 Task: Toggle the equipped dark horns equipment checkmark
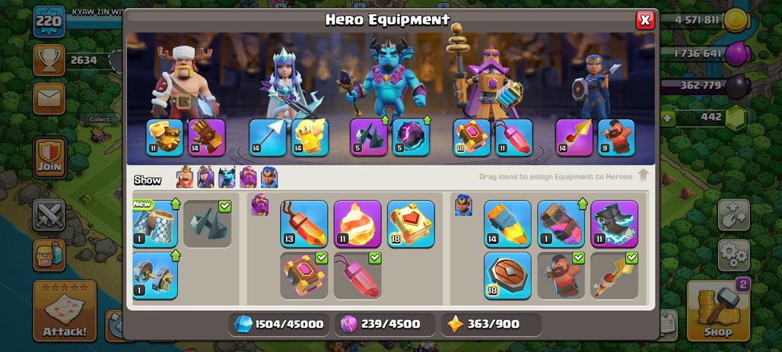coord(224,207)
